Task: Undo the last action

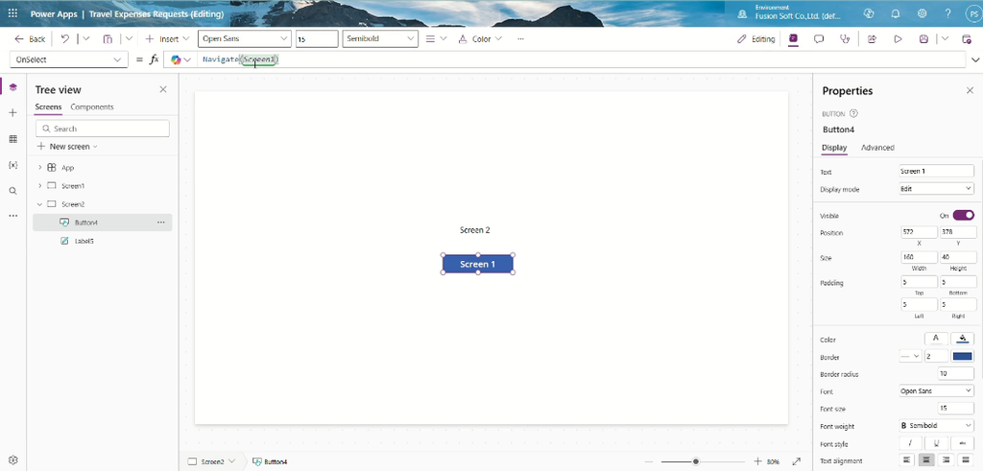Action: point(65,38)
